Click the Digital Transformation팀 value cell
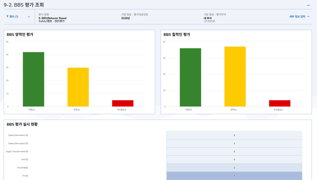Viewport: 317px width, 180px height. pos(234,151)
